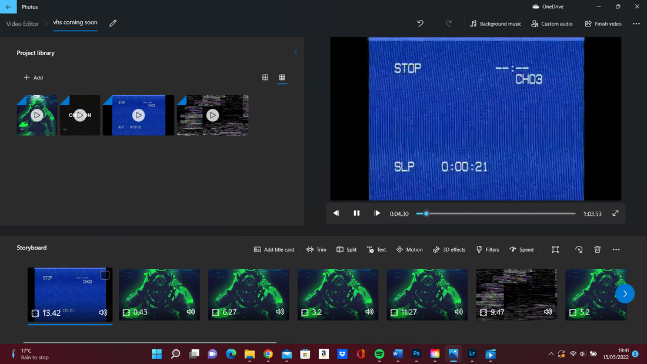Open File Explorer from the taskbar

pyautogui.click(x=249, y=354)
